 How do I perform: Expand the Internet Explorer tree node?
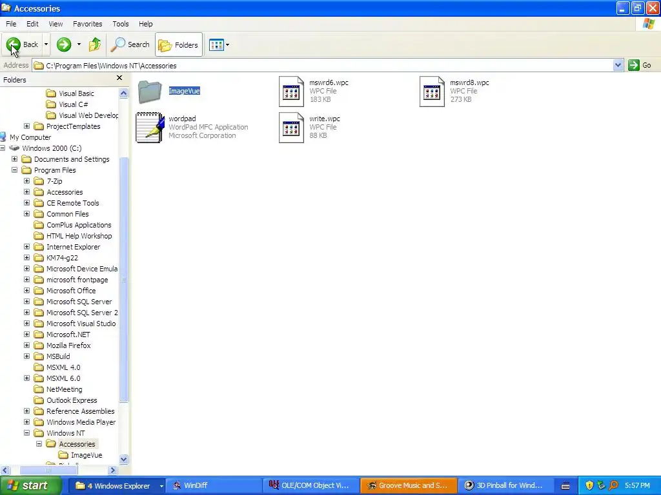(26, 247)
